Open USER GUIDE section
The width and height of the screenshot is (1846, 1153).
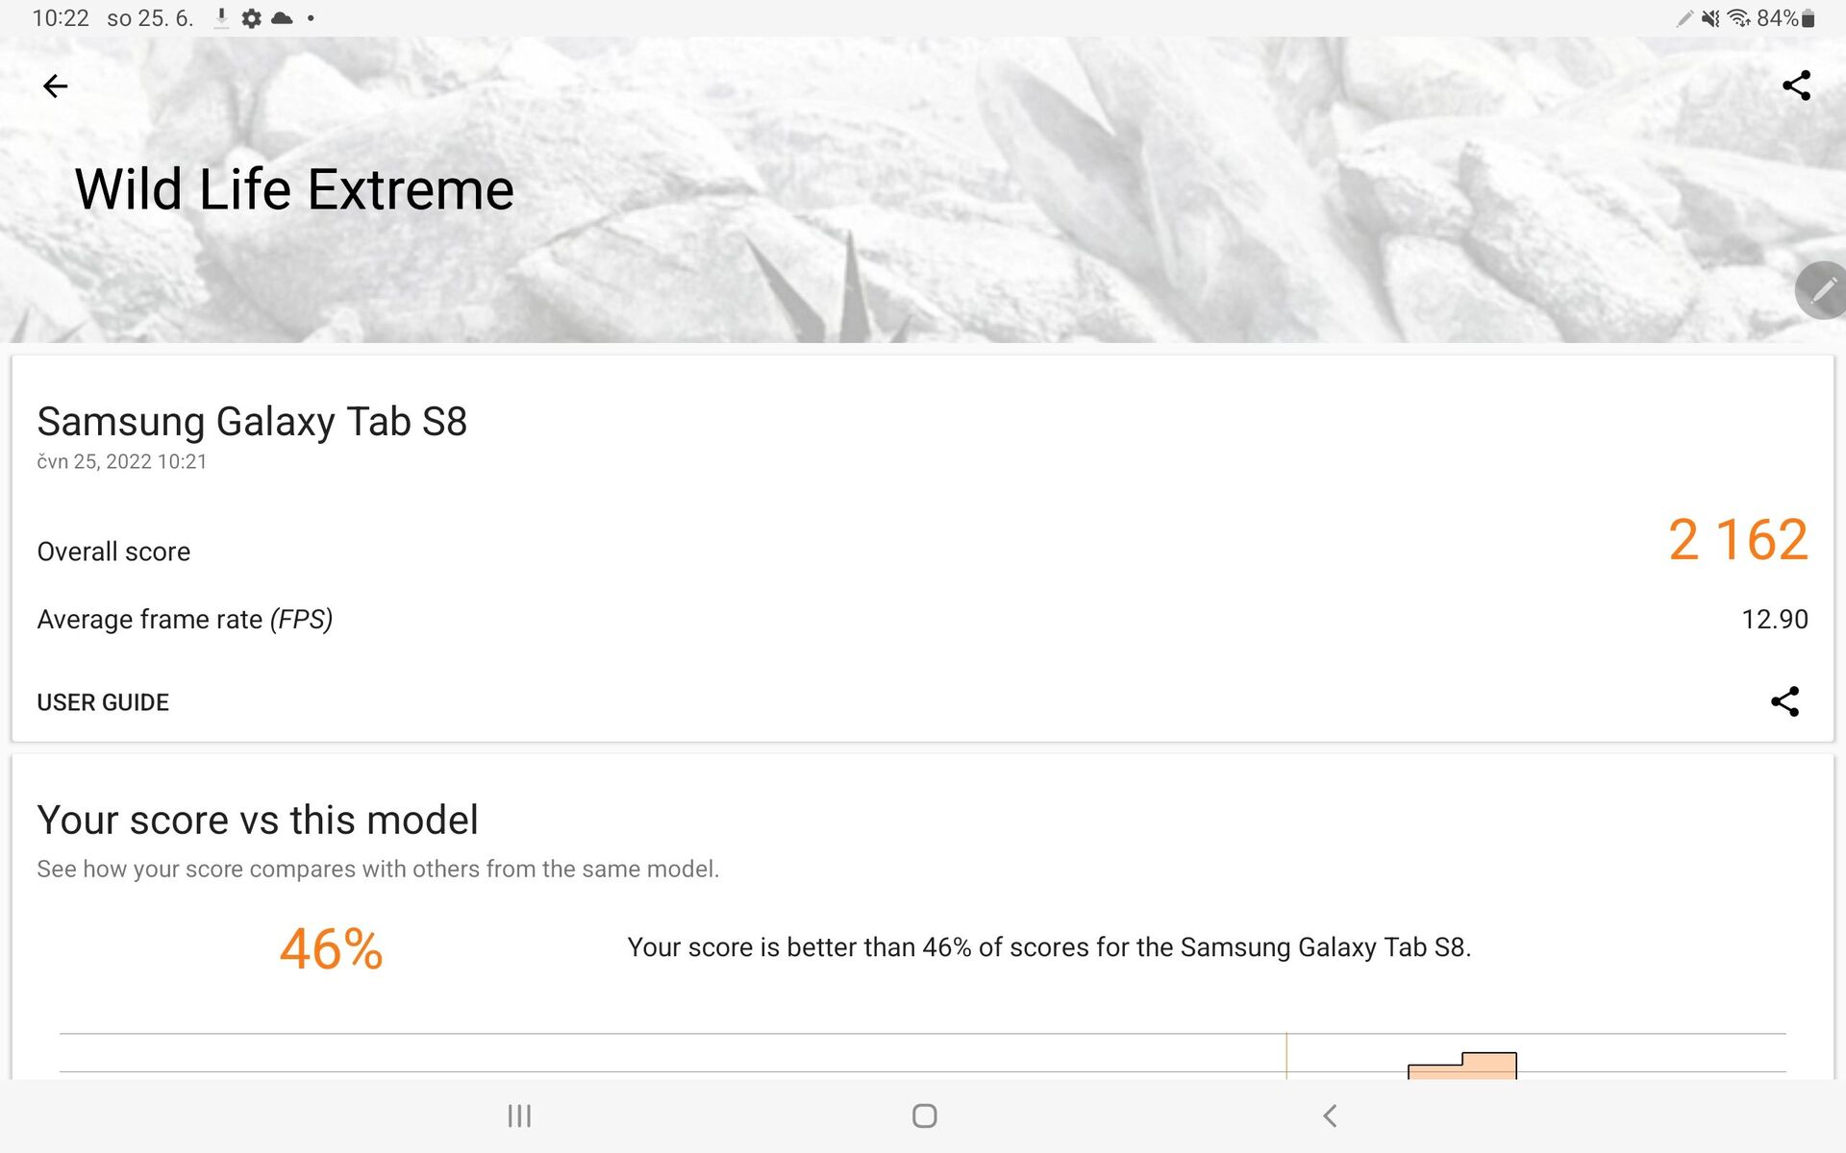point(104,701)
